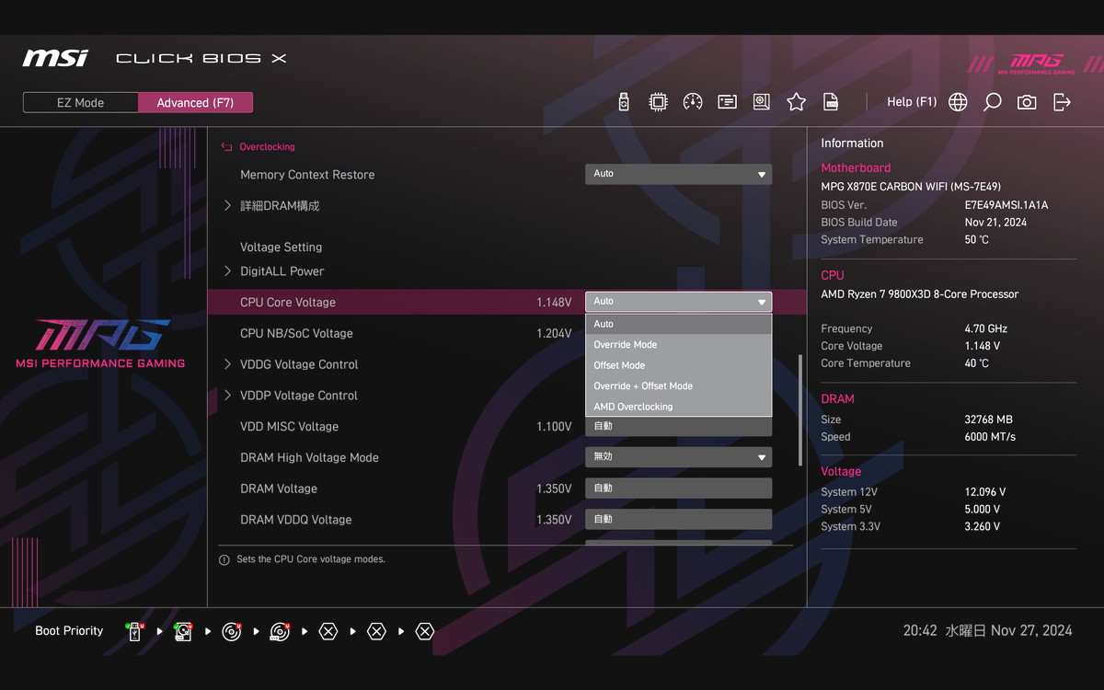The width and height of the screenshot is (1104, 690).
Task: Switch to EZ Mode tab
Action: (81, 103)
